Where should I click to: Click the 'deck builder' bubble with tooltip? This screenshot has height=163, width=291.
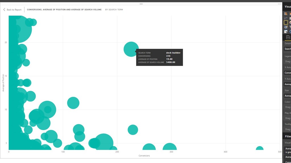[131, 49]
